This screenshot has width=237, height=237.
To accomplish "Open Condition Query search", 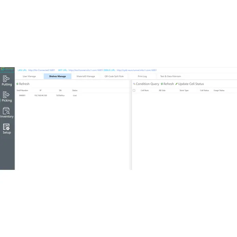I will coord(146,84).
